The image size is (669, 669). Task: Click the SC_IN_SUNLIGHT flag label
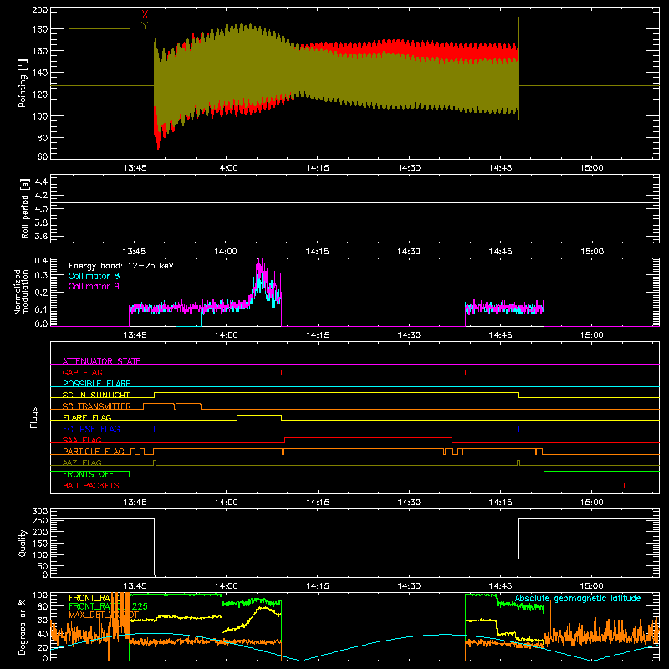96,395
